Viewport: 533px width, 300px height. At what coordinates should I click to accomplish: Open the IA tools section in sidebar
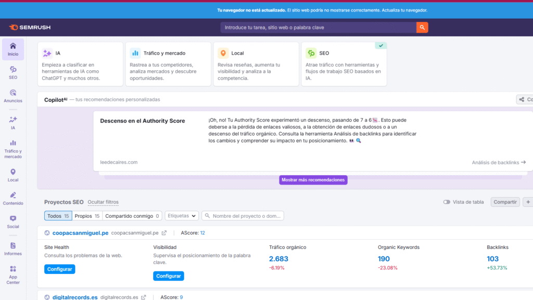(13, 122)
